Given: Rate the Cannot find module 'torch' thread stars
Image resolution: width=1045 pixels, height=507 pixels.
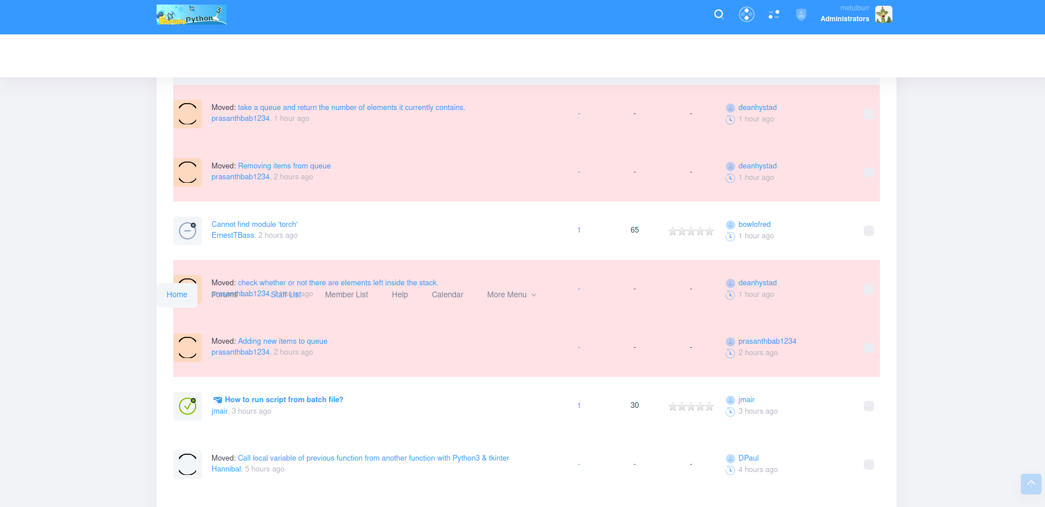Looking at the screenshot, I should pos(691,231).
